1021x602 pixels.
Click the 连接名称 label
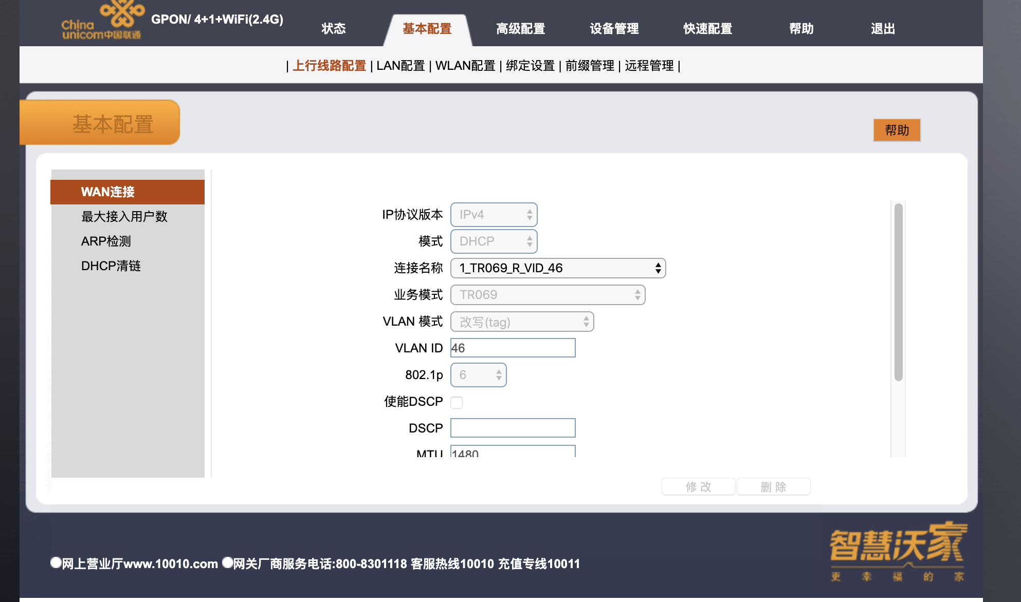[x=418, y=268]
